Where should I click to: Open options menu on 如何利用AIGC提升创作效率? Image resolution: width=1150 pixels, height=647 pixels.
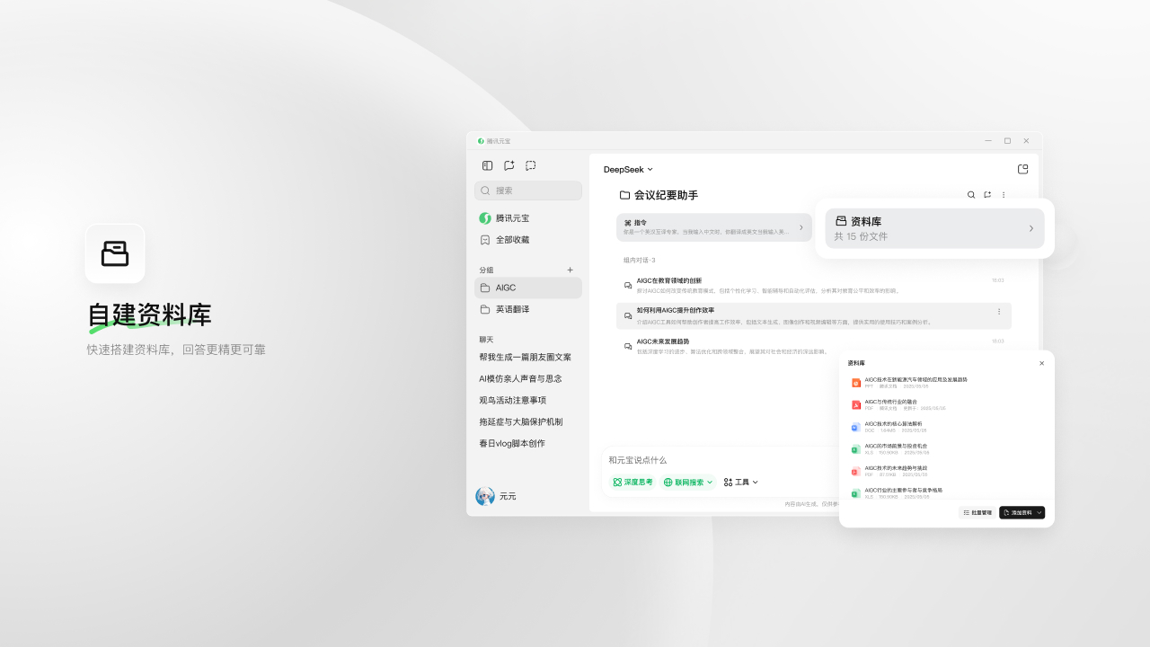coord(999,311)
